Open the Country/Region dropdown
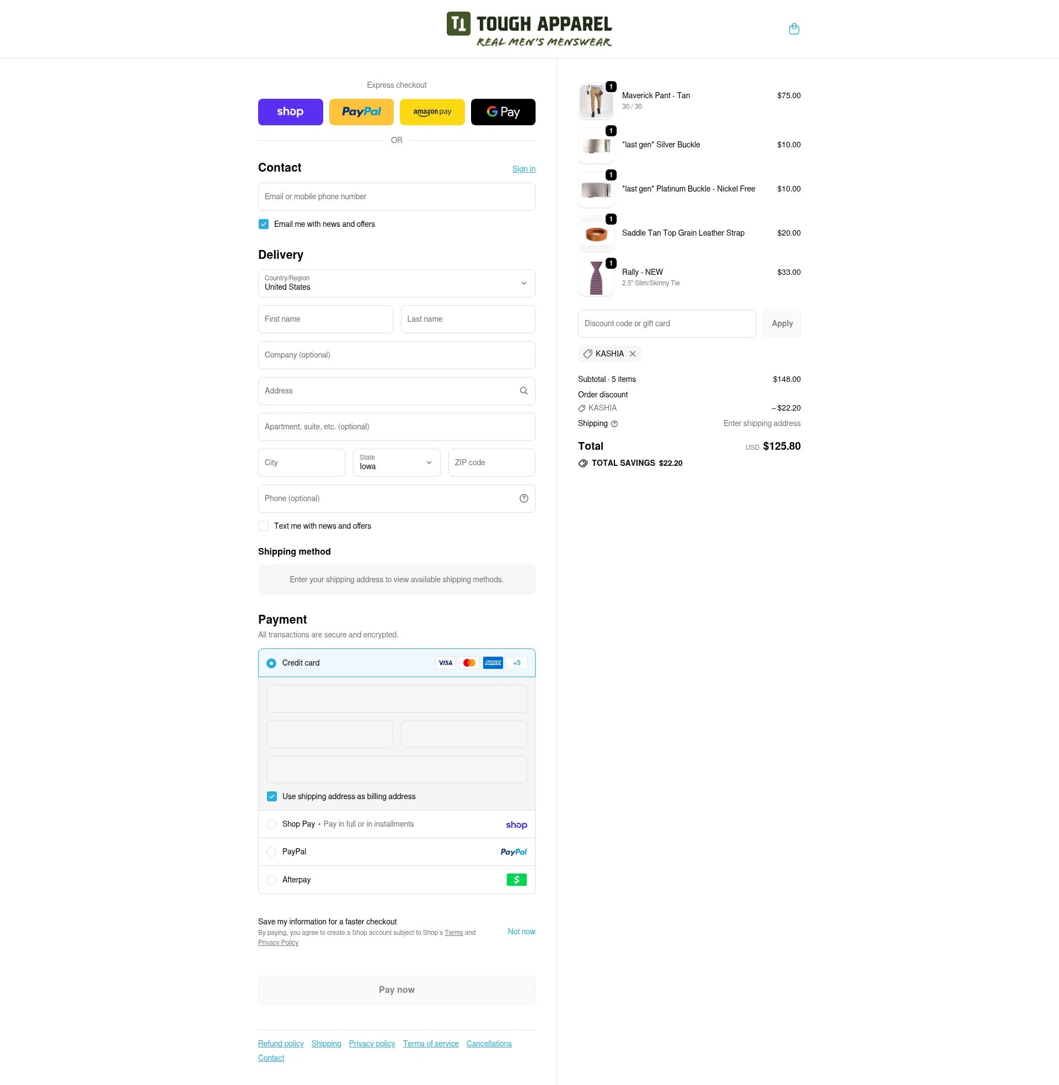The image size is (1059, 1085). pos(396,283)
